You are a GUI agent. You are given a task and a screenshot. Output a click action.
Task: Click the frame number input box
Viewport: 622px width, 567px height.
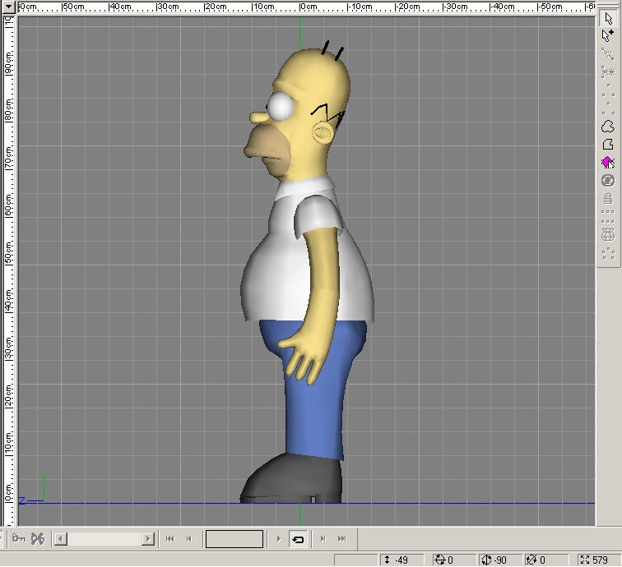tap(234, 539)
